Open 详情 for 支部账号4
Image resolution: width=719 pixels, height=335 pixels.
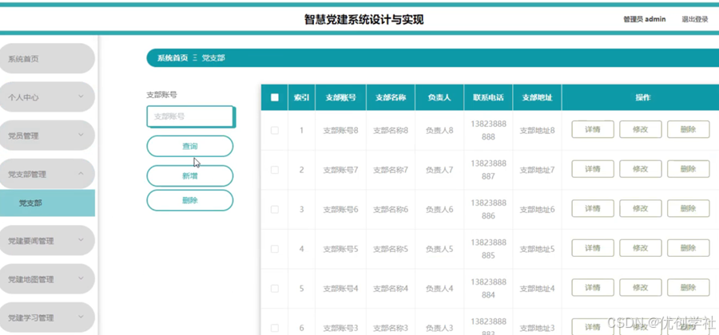coord(593,287)
